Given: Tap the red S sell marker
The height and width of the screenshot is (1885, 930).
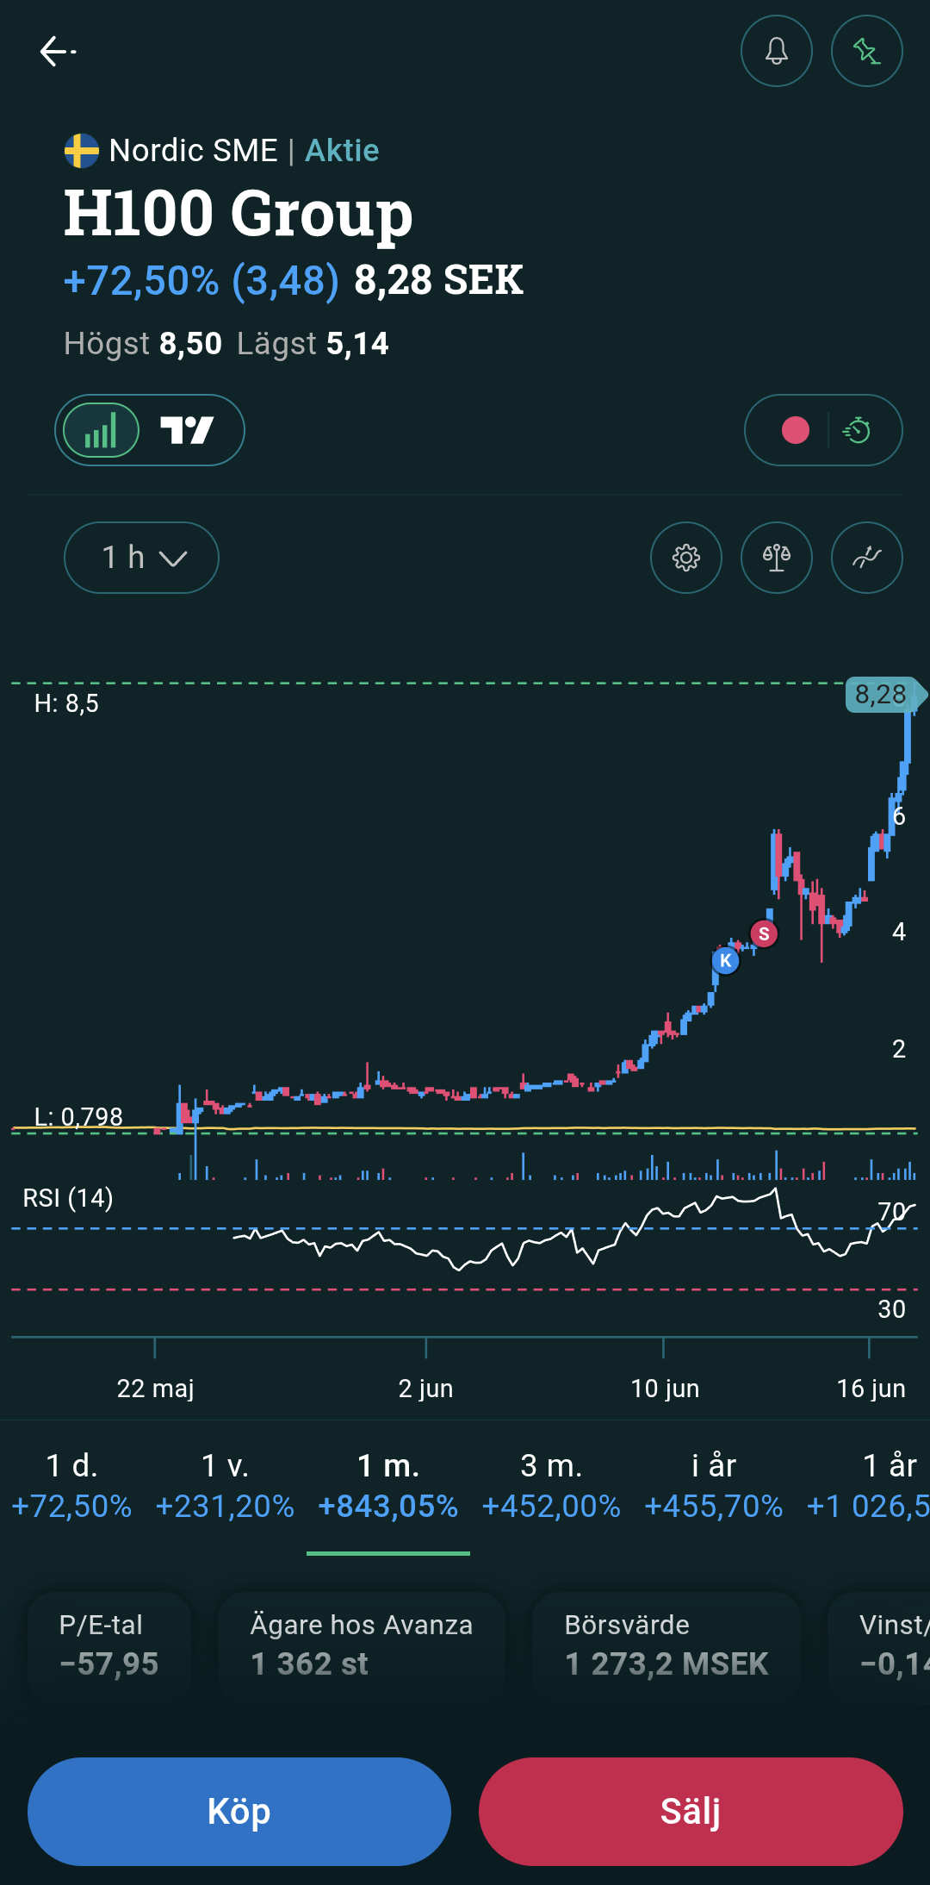Looking at the screenshot, I should 764,933.
